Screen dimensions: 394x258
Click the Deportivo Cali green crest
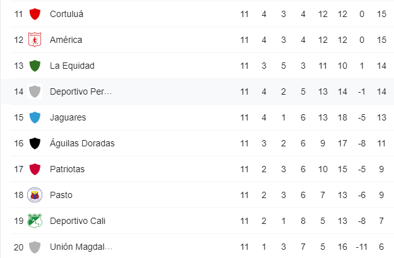pyautogui.click(x=35, y=221)
